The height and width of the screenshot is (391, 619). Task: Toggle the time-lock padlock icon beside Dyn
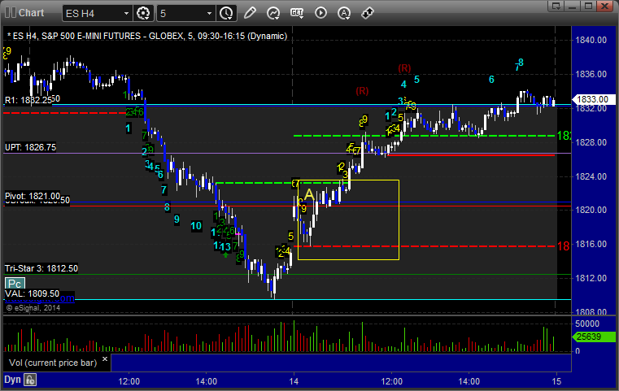(30, 380)
